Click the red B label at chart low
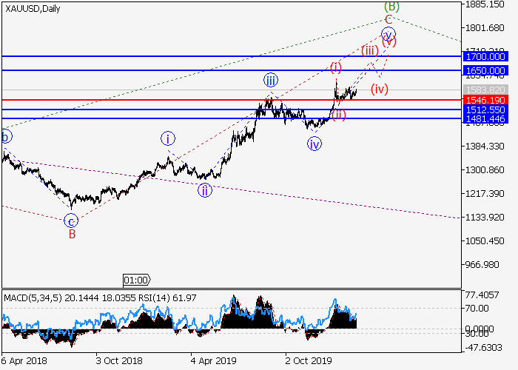Screen dimensions: 518x370 coord(72,234)
